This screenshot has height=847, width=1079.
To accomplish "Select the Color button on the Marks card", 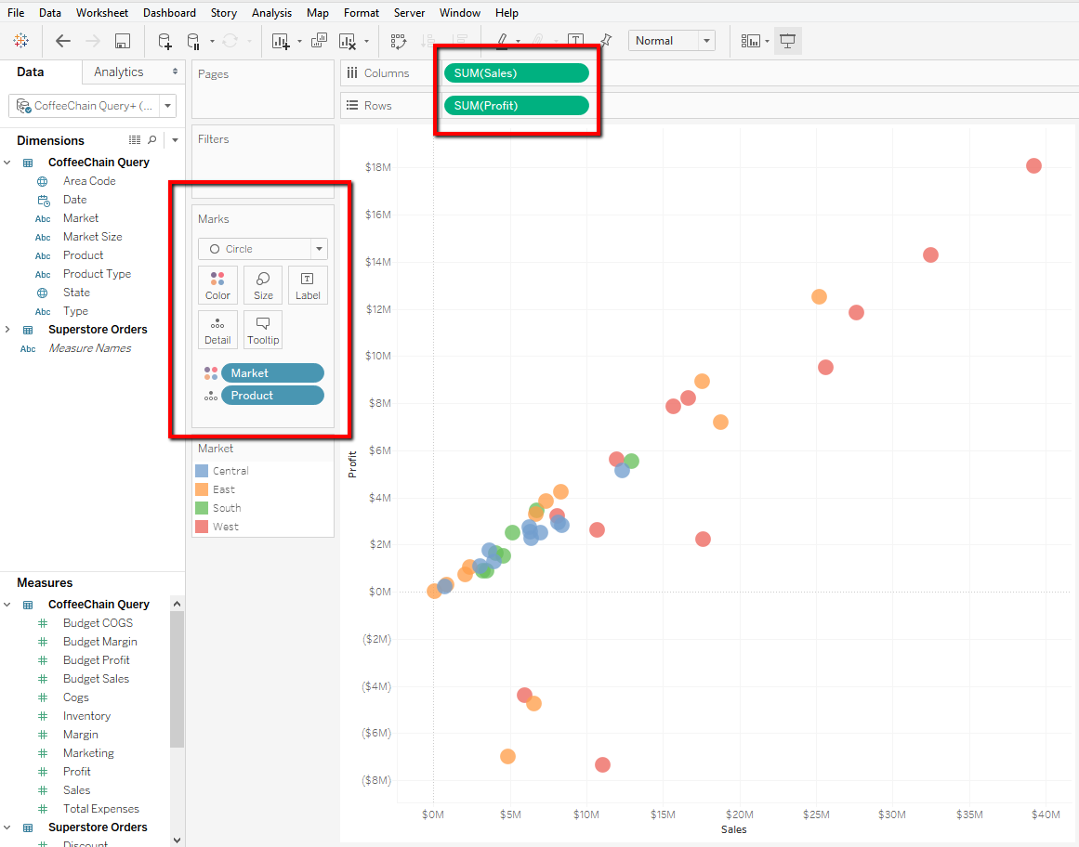I will coord(217,284).
